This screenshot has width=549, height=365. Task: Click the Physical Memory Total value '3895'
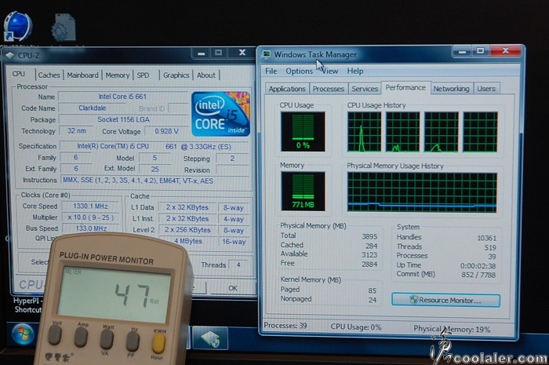(369, 236)
